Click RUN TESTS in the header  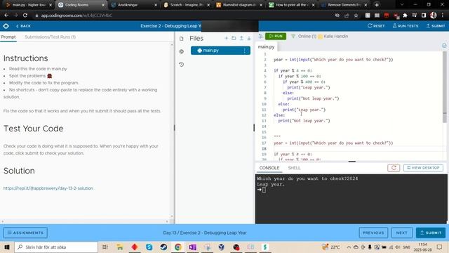406,26
